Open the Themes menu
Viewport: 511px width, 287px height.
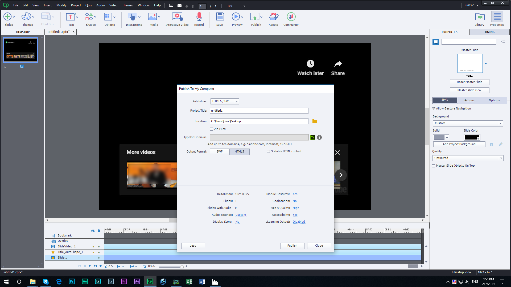127,5
